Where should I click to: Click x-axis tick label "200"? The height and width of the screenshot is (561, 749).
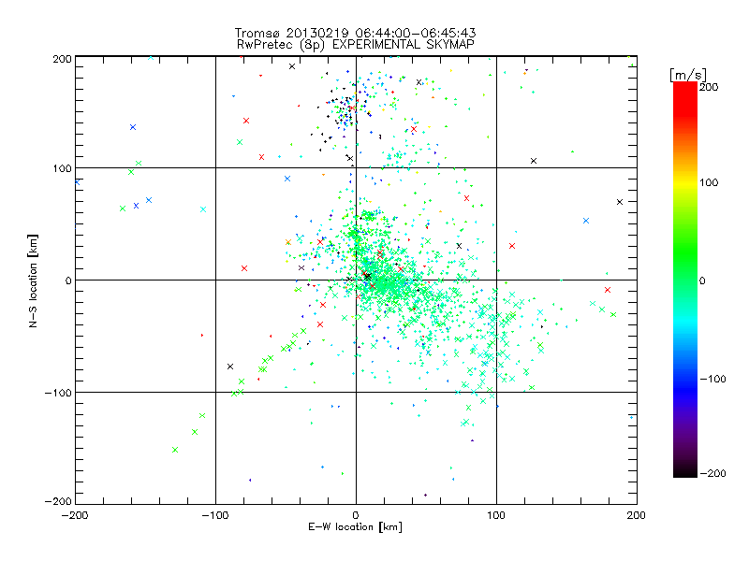click(637, 515)
